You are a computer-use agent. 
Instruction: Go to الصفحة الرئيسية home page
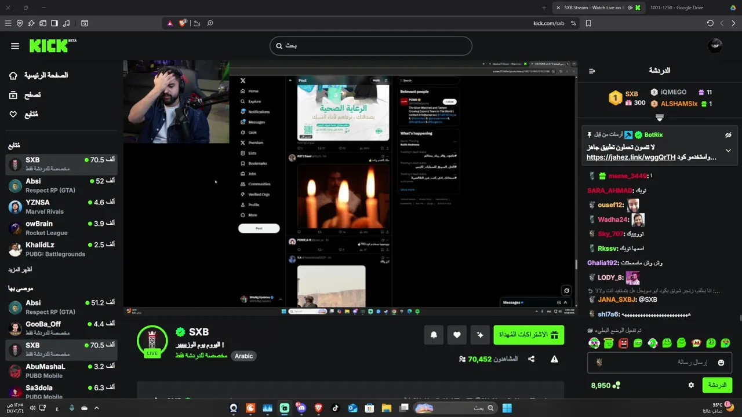(x=38, y=75)
